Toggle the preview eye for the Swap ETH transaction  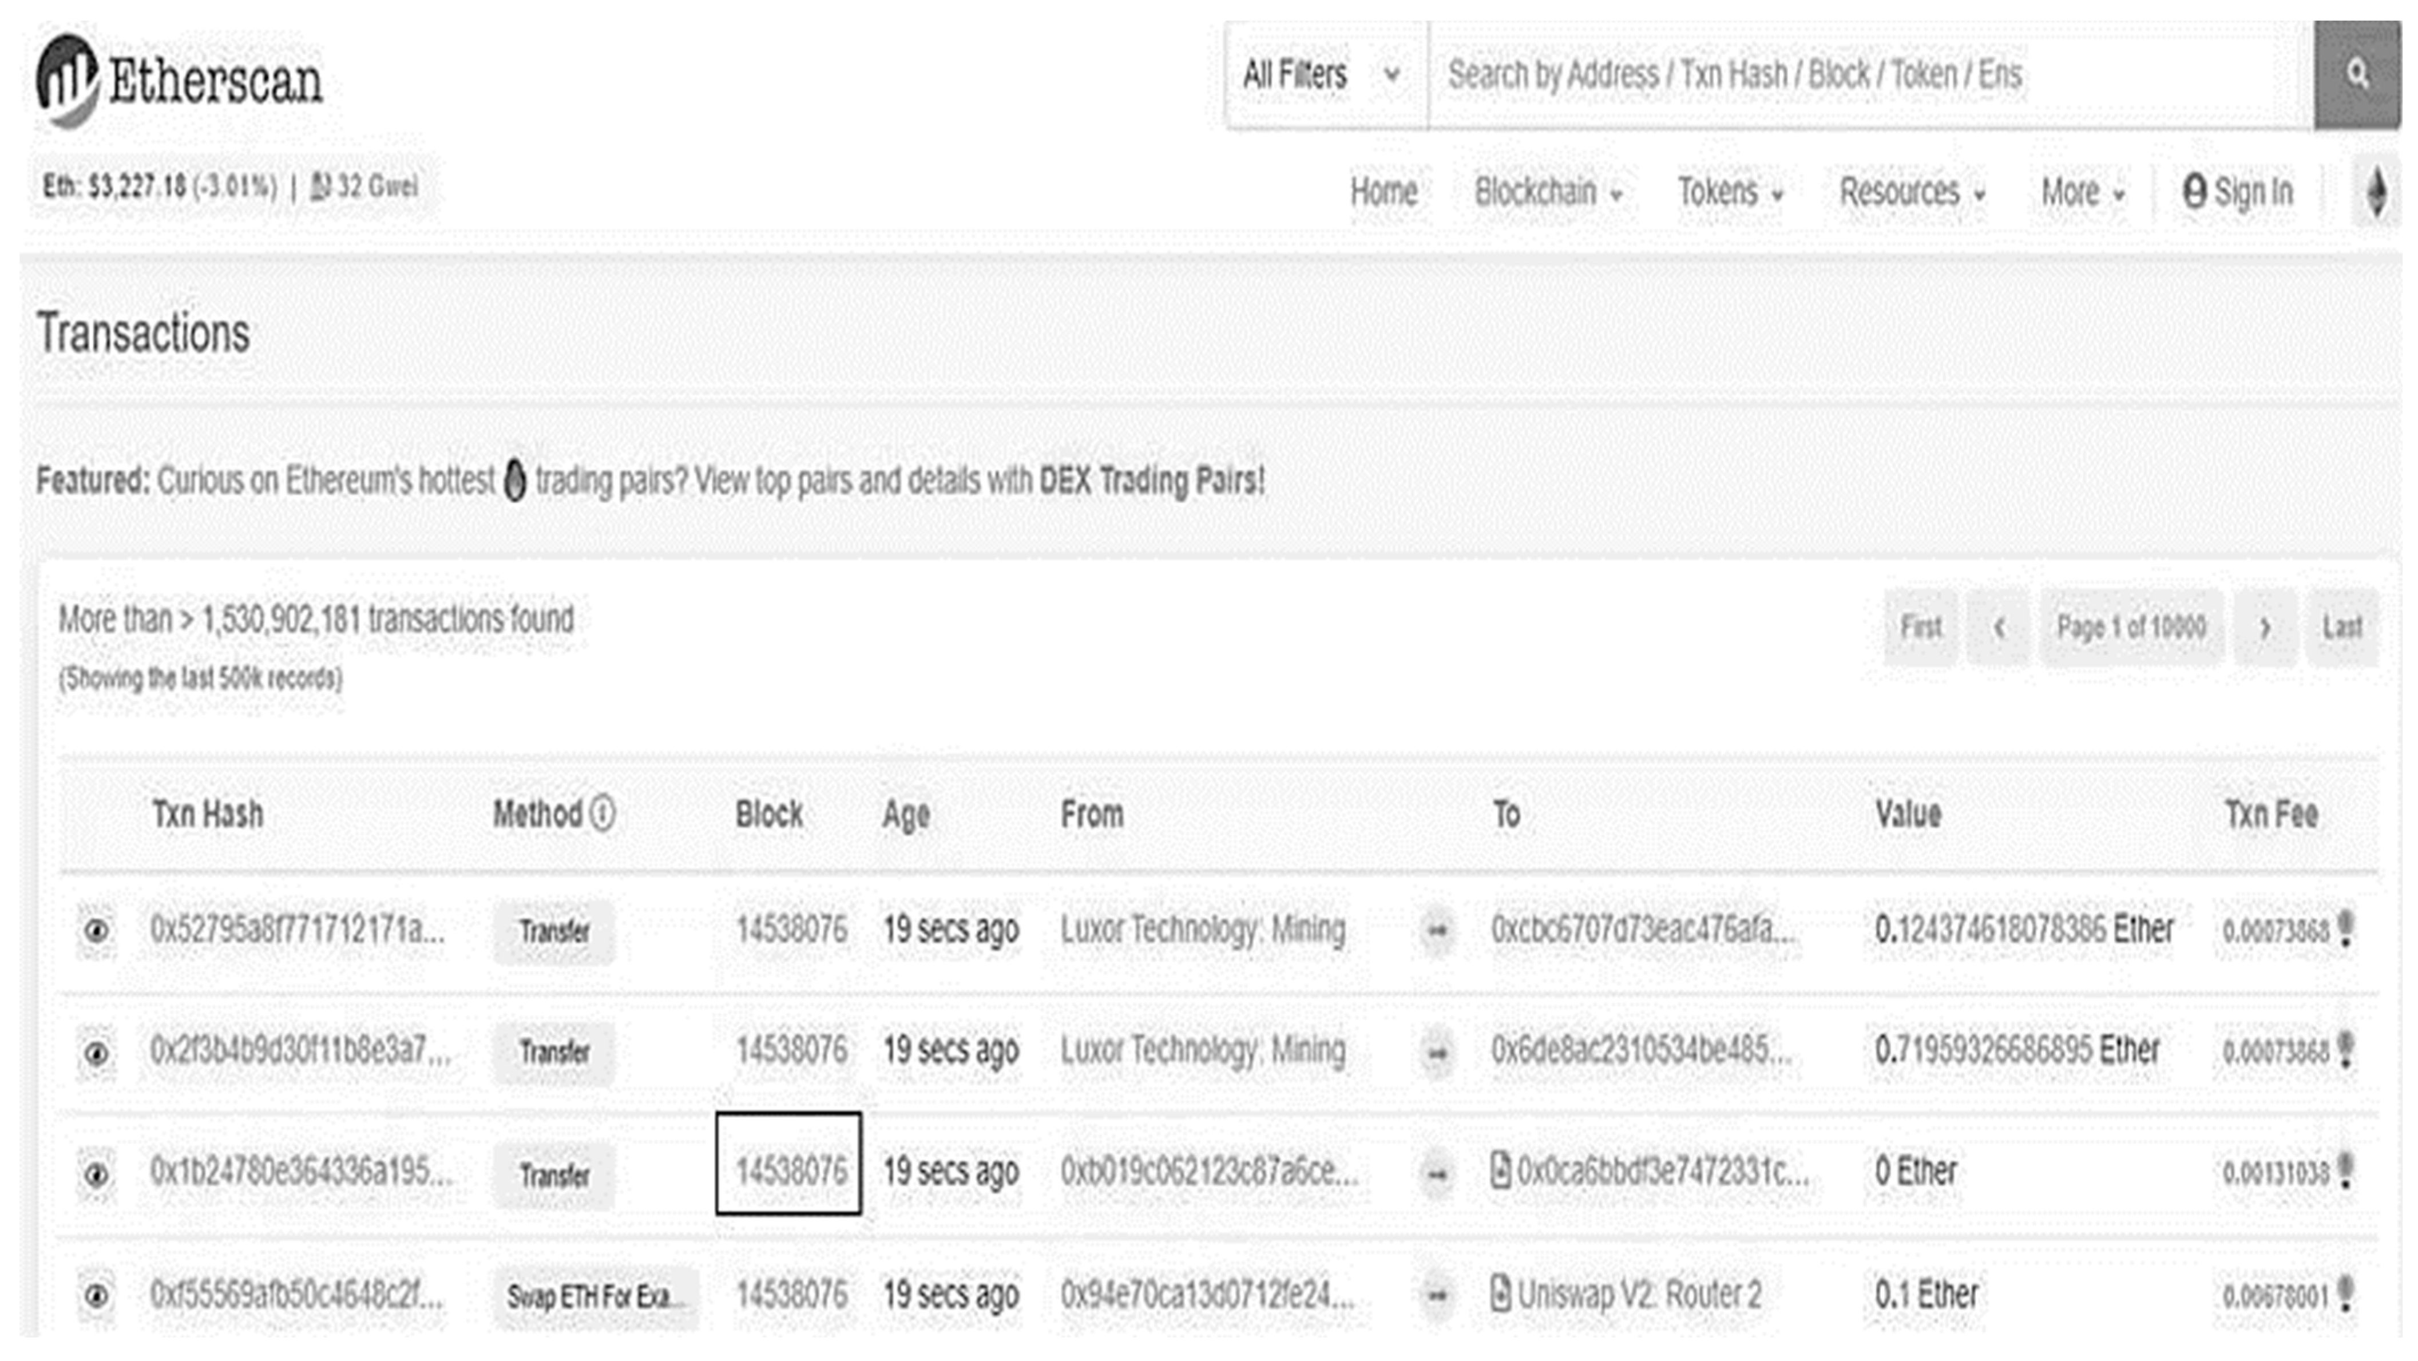coord(96,1296)
